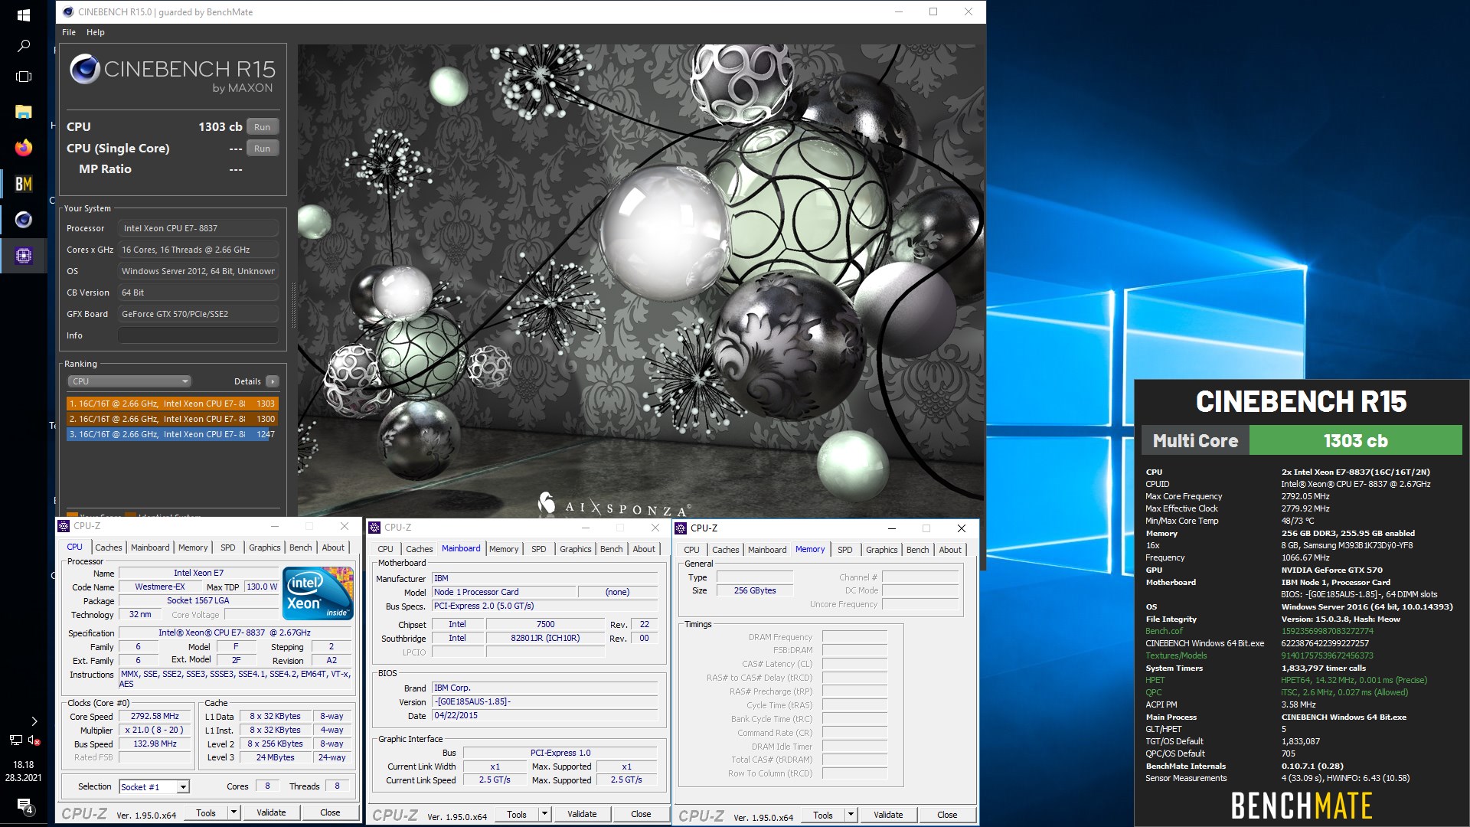
Task: Click first CPU-Z window title icon
Action: [x=64, y=526]
